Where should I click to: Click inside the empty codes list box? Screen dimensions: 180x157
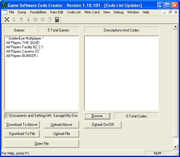(121, 73)
